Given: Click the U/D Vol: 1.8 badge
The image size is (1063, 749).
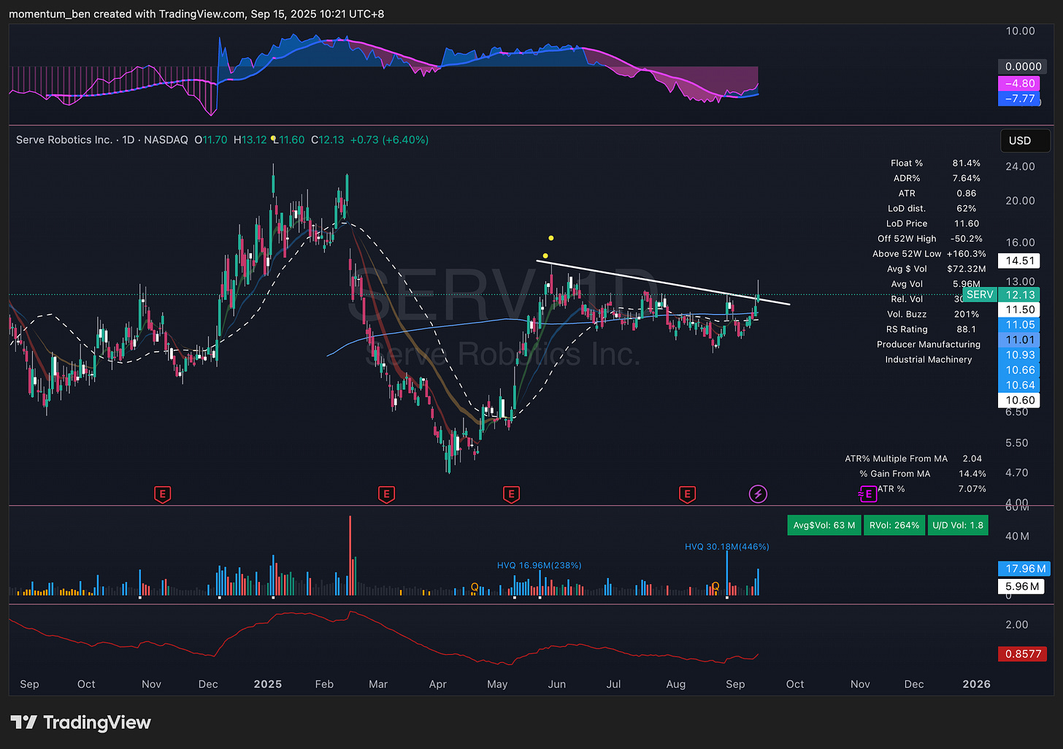Looking at the screenshot, I should (958, 525).
